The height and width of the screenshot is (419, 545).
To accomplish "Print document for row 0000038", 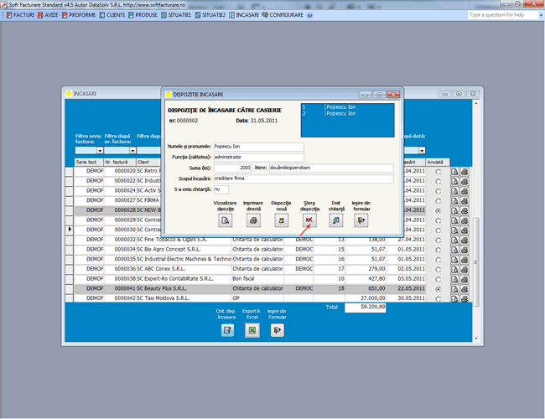I will pyautogui.click(x=465, y=279).
